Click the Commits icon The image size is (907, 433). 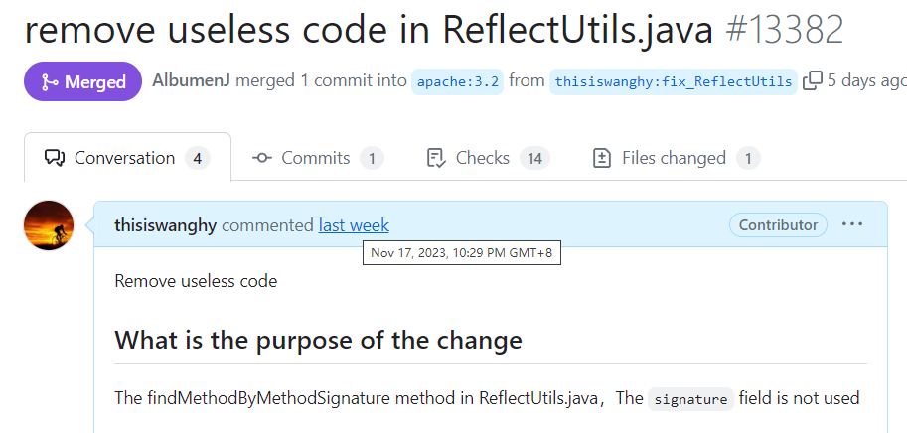[262, 158]
